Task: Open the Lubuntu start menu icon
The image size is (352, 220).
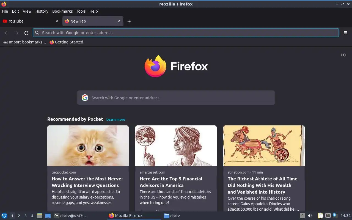Action: (4, 216)
